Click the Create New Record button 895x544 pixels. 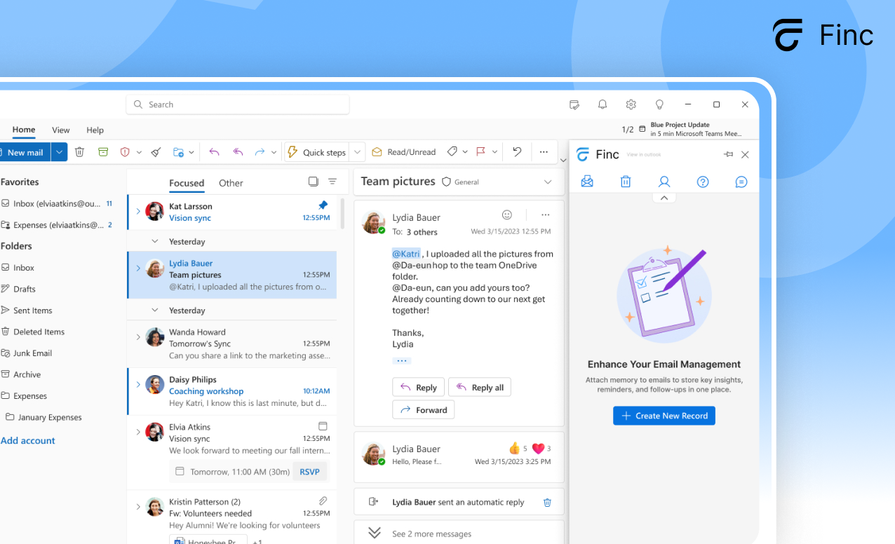coord(664,416)
